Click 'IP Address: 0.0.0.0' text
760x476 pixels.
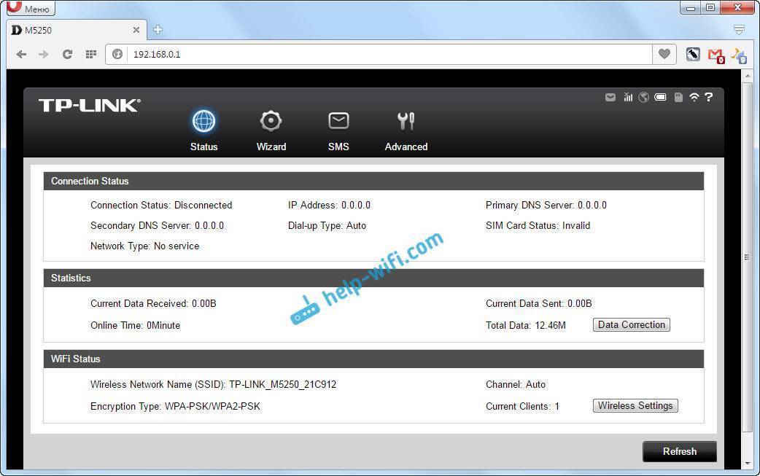[x=329, y=206]
